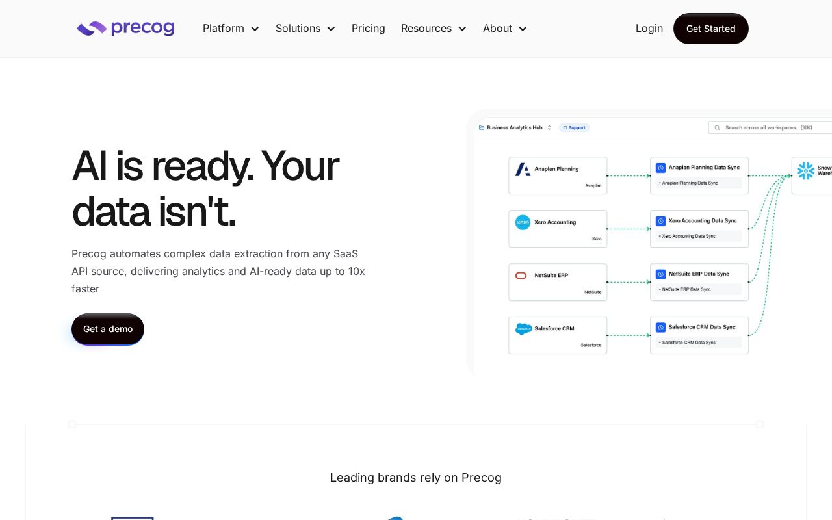This screenshot has height=520, width=832.
Task: Expand the Platform dropdown menu
Action: tap(231, 29)
